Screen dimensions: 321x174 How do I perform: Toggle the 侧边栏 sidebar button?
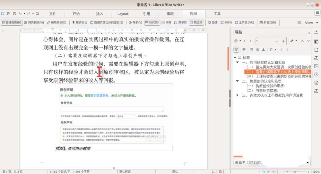(x=196, y=22)
